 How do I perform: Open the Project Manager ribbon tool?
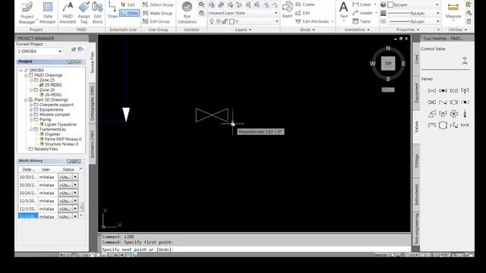pos(27,13)
